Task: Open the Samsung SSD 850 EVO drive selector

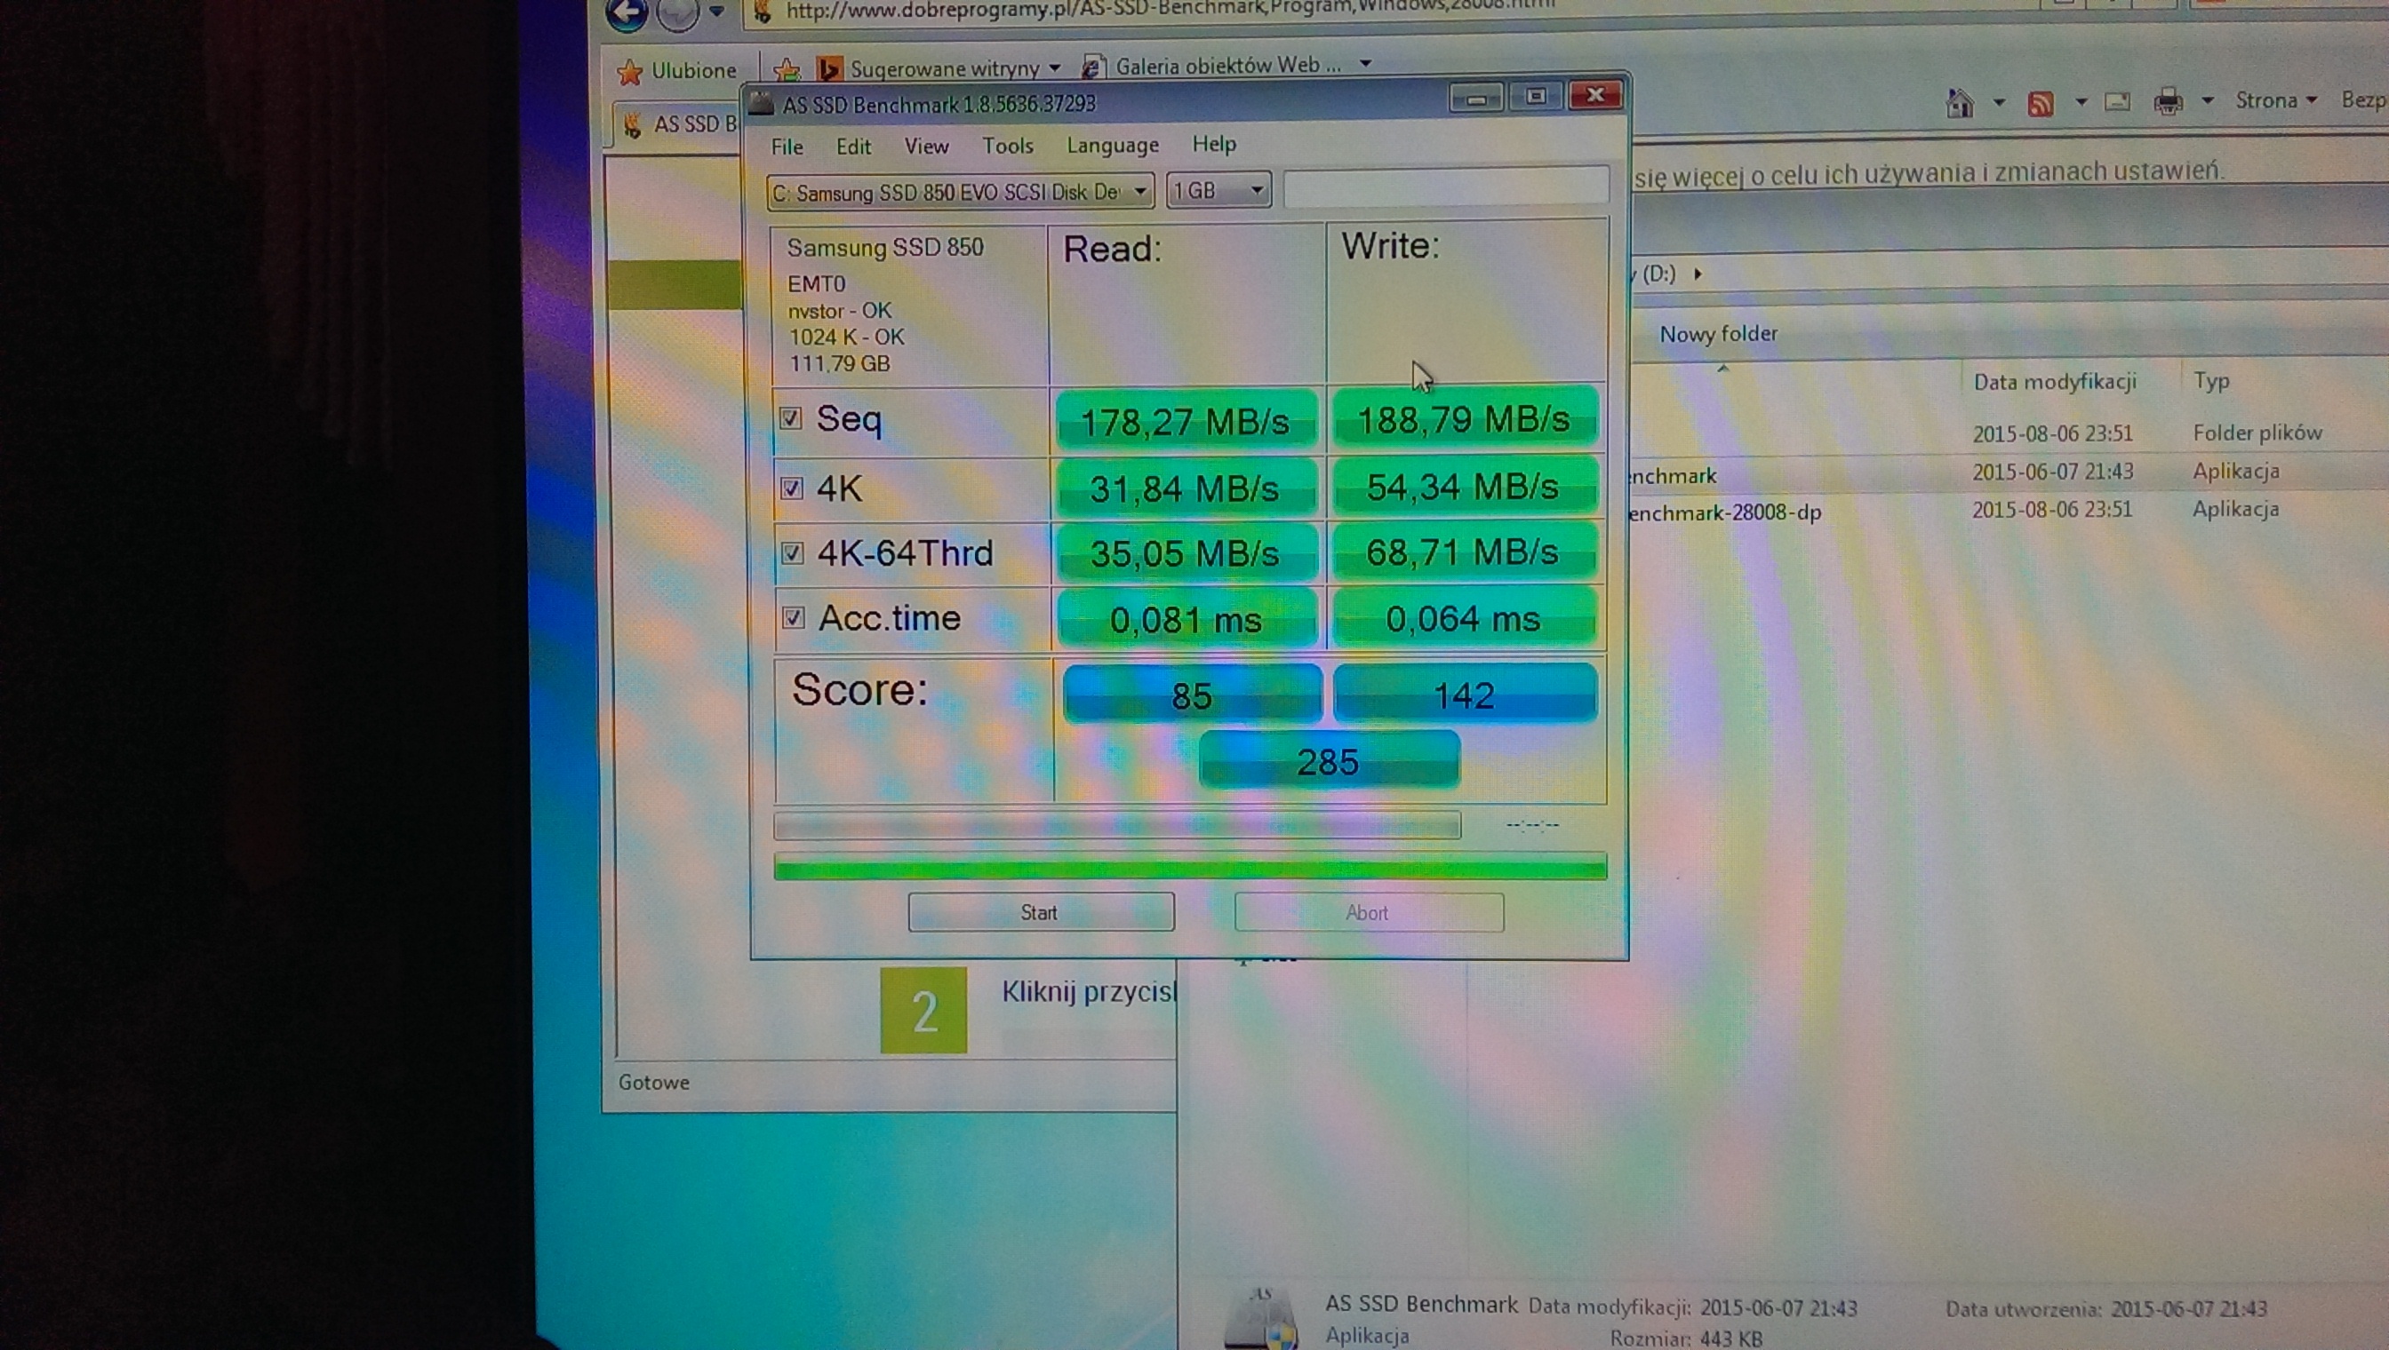Action: coord(960,192)
